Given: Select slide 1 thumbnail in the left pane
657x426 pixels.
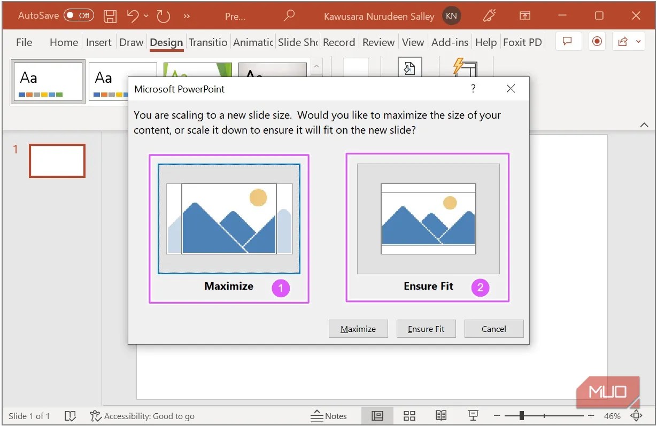Looking at the screenshot, I should coord(57,161).
